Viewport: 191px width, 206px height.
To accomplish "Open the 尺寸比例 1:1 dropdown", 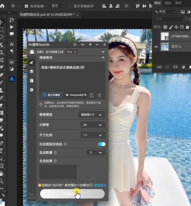I will point(93,135).
